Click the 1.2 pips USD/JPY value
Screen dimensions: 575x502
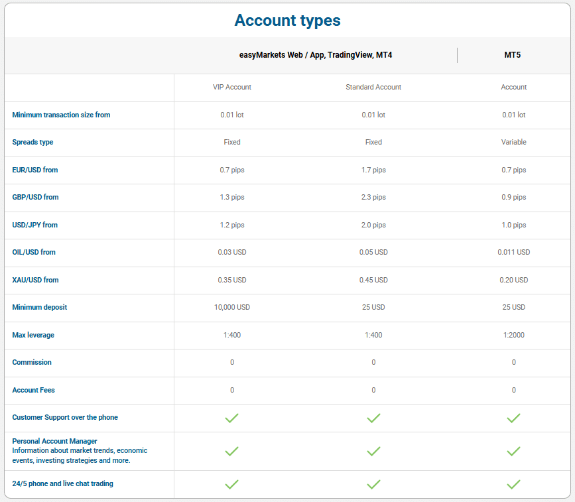tap(232, 225)
